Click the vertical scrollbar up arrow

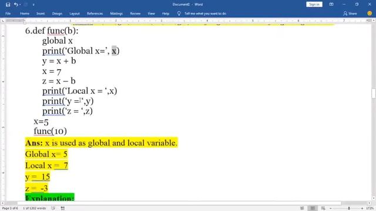point(374,21)
